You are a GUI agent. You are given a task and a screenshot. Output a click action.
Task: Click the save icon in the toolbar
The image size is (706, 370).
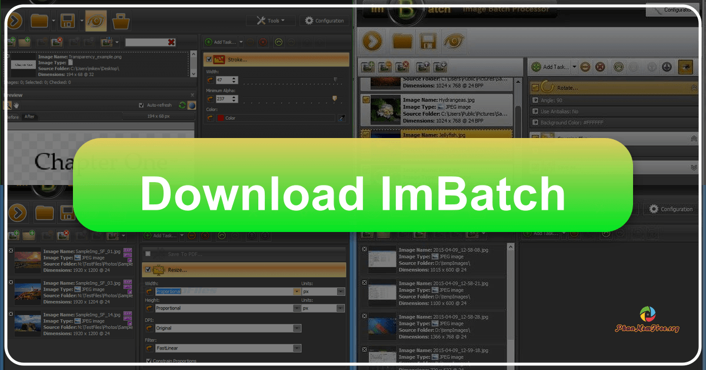(68, 20)
